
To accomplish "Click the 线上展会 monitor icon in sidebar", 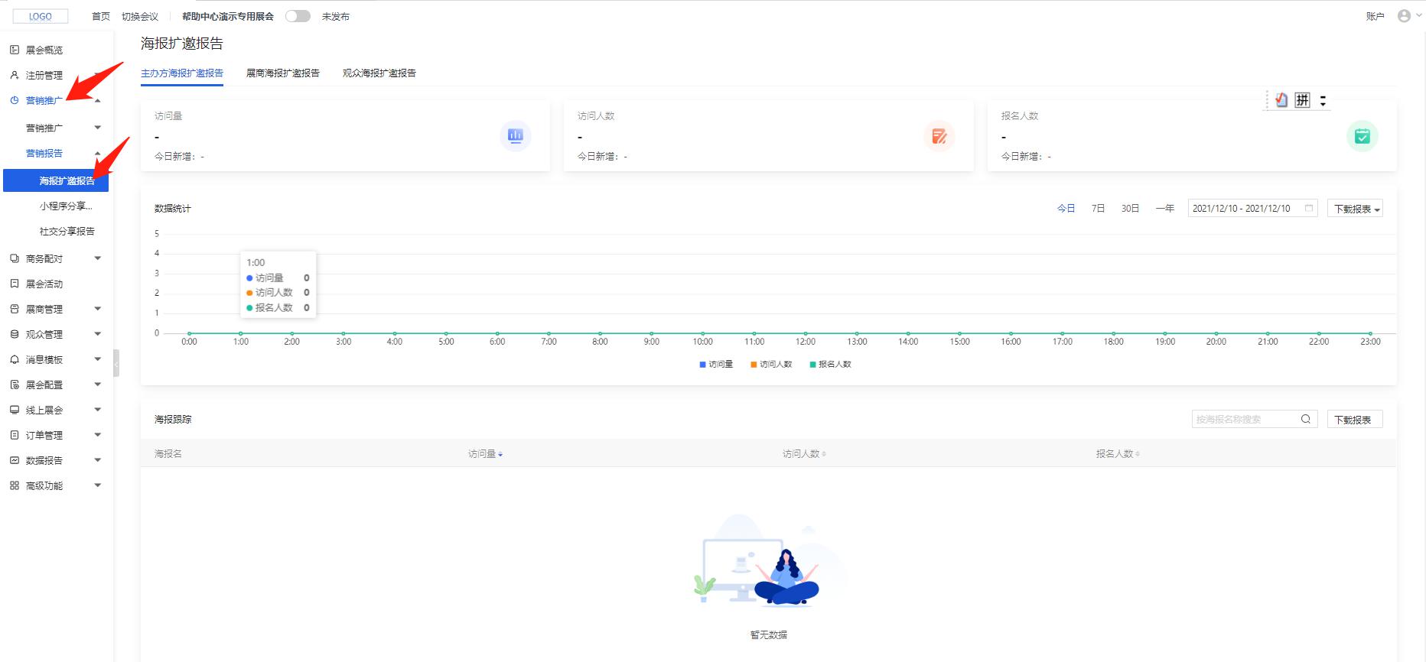I will tap(14, 410).
